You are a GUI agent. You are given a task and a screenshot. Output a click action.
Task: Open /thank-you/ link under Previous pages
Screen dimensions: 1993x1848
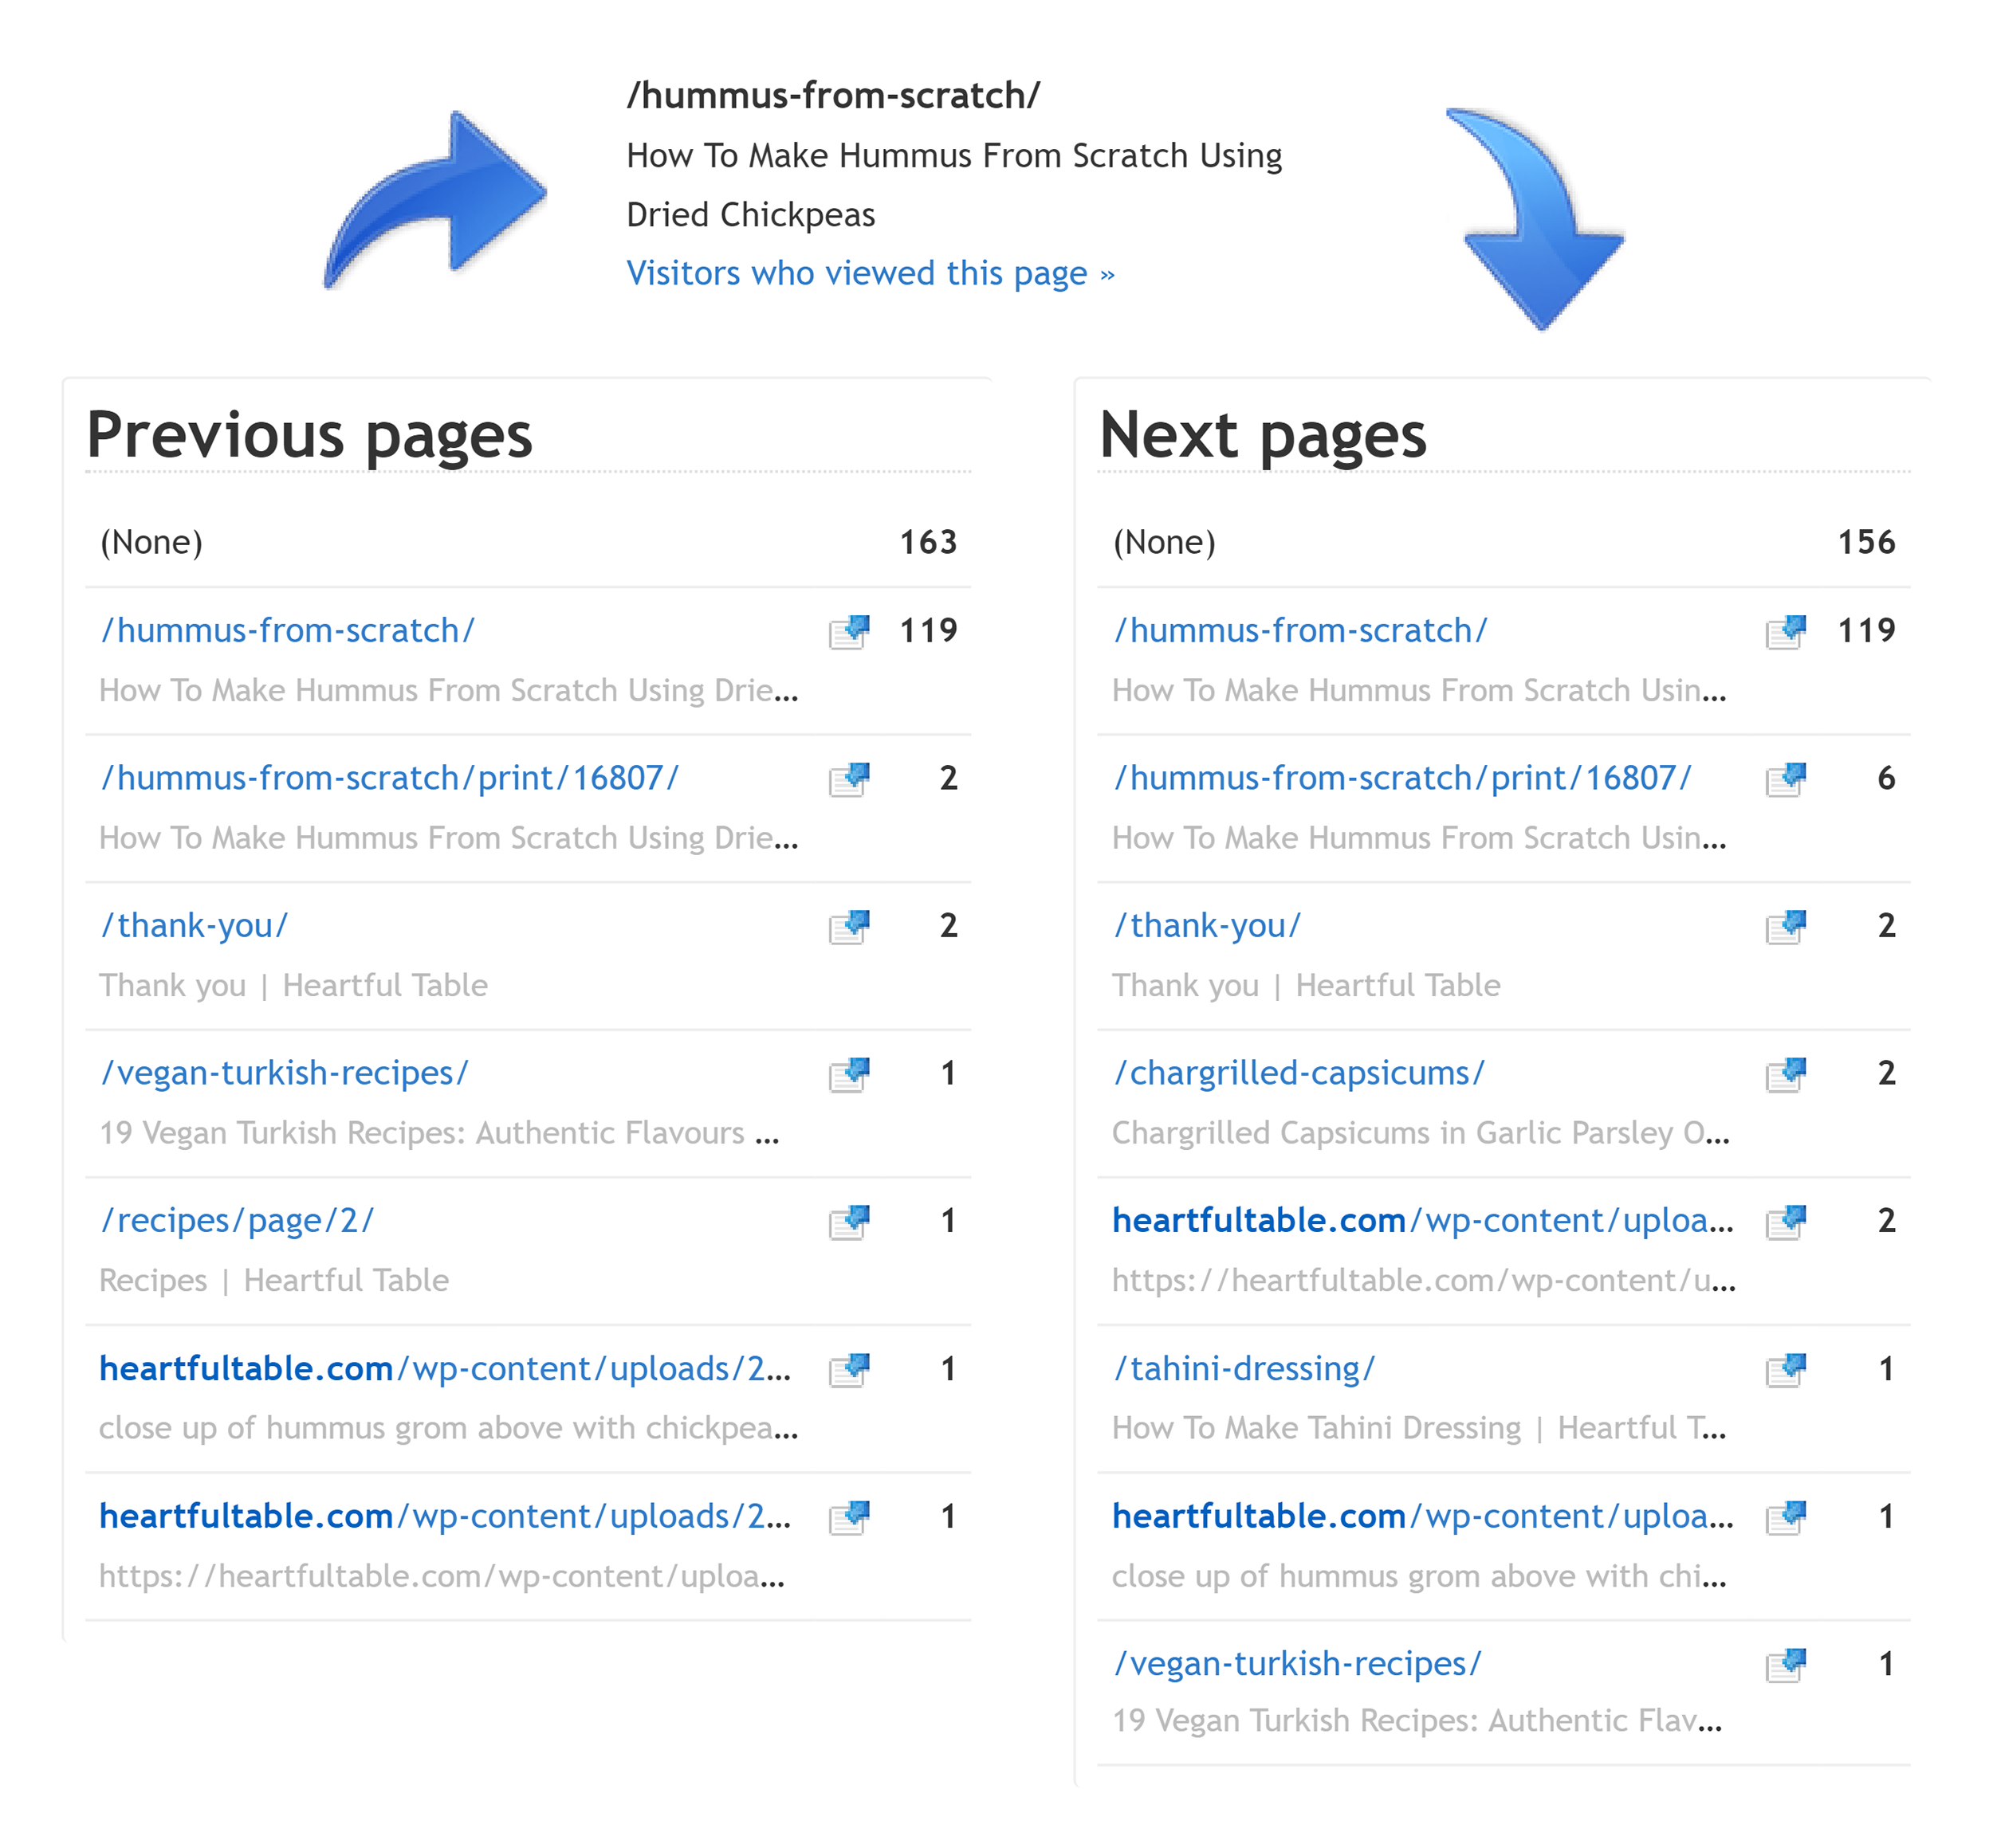click(x=195, y=926)
